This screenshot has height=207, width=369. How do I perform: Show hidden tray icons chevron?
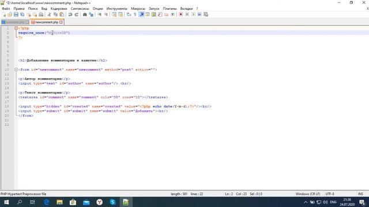[x=306, y=202]
